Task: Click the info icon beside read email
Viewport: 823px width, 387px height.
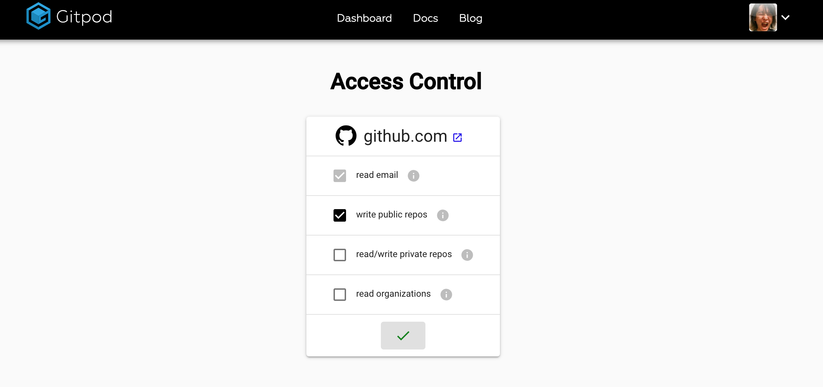Action: point(413,175)
